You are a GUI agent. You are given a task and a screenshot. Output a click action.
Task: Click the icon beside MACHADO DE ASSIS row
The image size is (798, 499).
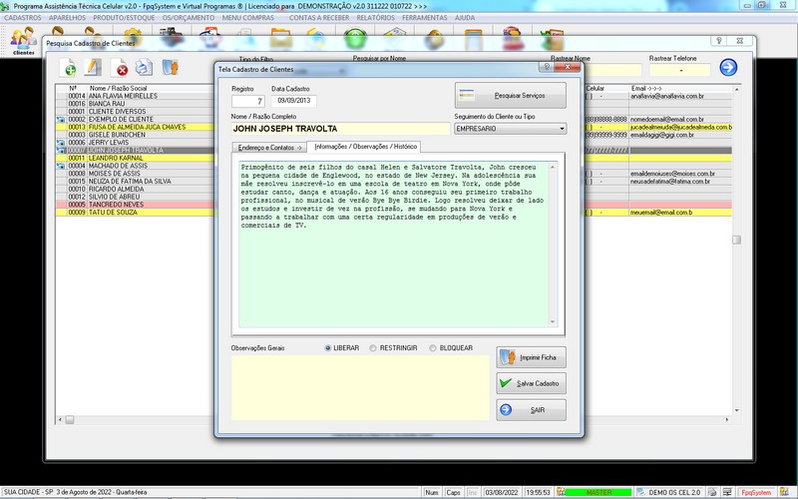coord(61,166)
